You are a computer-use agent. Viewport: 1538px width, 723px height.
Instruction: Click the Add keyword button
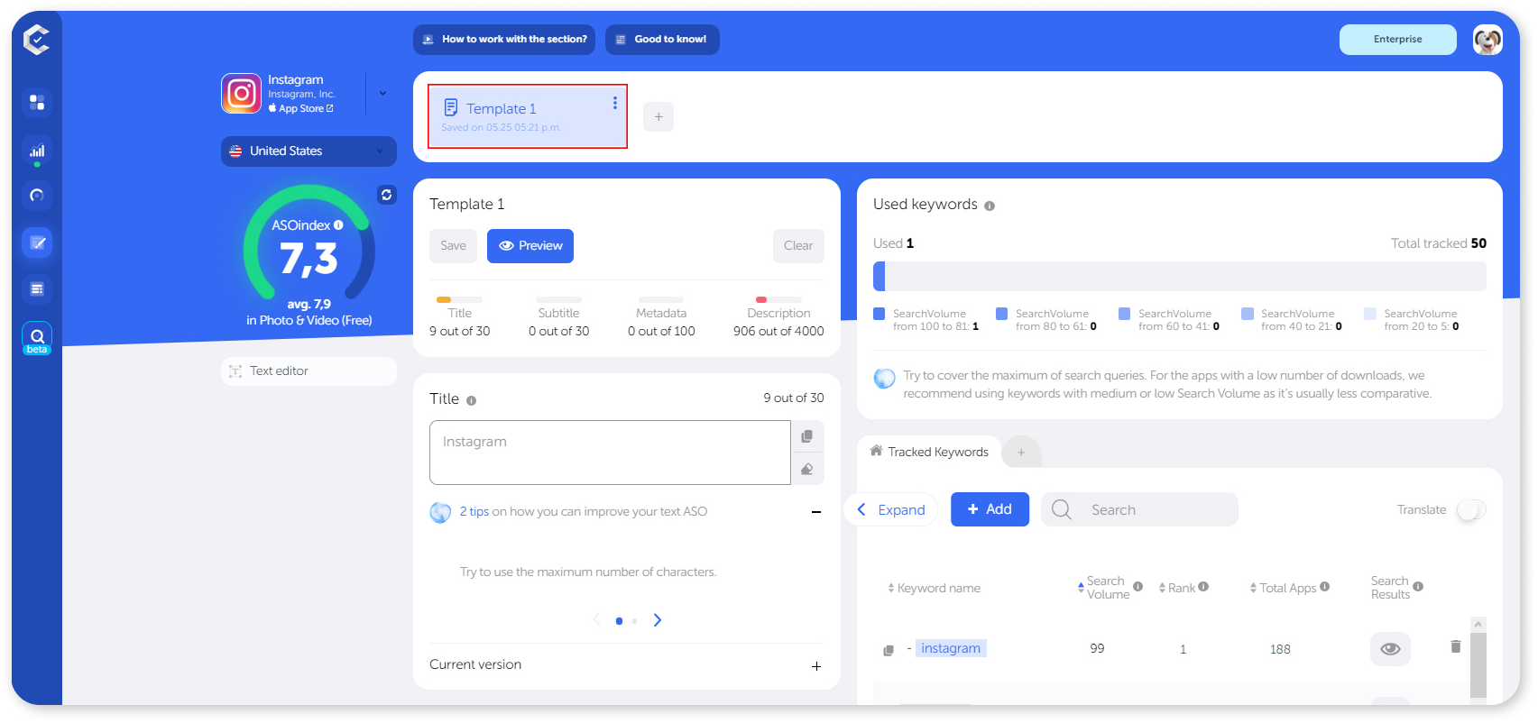[990, 510]
